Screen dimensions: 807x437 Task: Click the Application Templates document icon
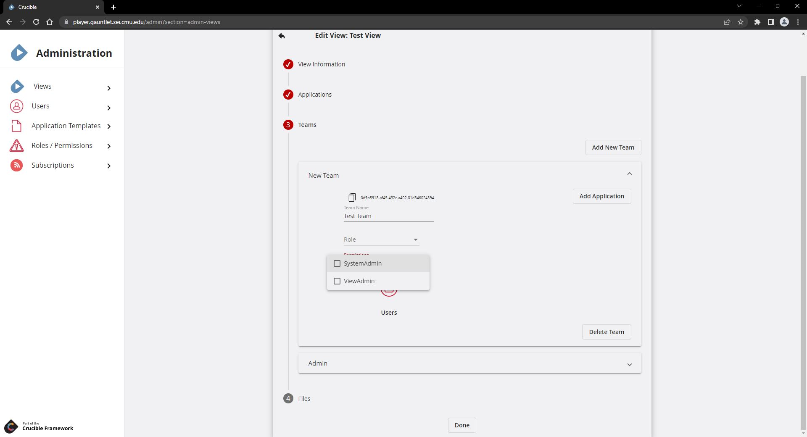pos(16,126)
